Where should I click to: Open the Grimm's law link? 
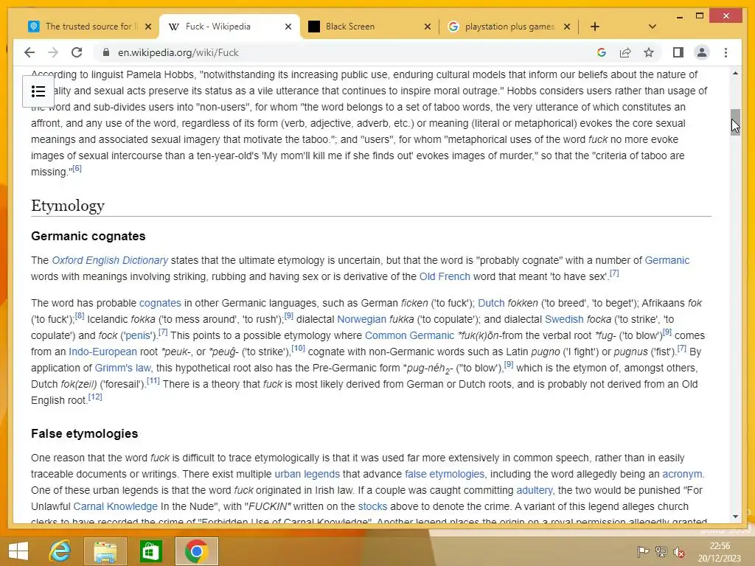123,368
